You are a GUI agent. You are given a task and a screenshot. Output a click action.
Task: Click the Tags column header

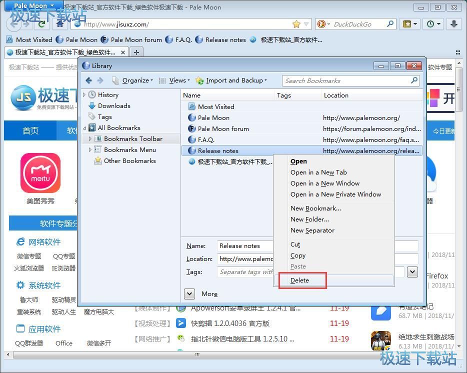(x=298, y=95)
